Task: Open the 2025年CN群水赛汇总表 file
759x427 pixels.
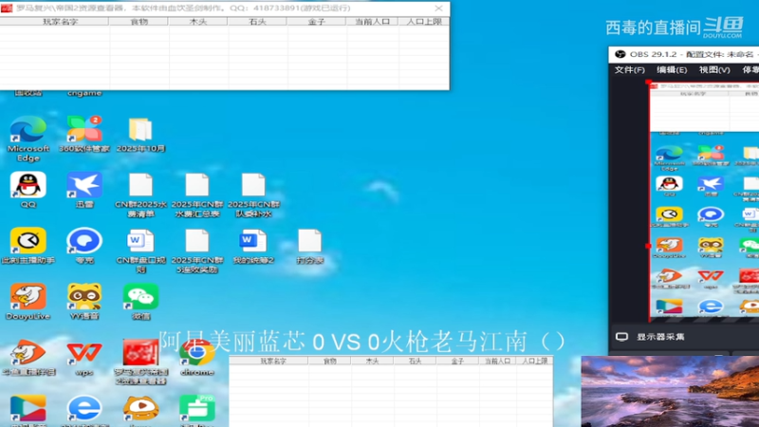Action: coord(197,195)
